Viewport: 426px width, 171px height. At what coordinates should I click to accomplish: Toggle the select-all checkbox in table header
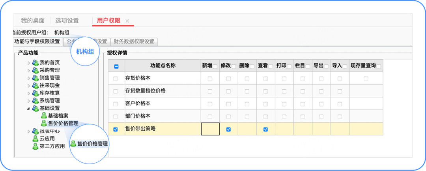coord(116,66)
